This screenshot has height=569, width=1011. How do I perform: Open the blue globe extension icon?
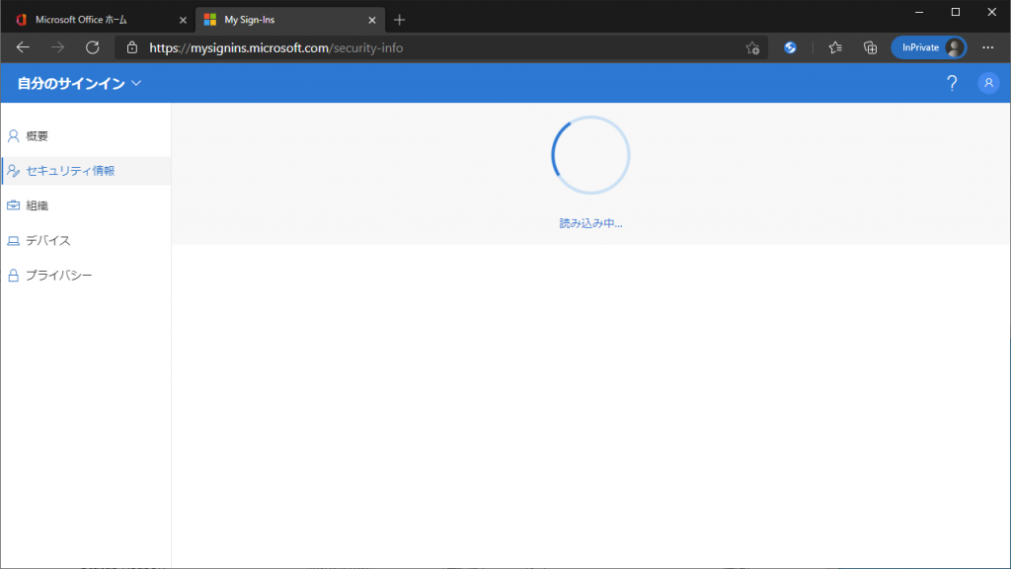click(x=790, y=47)
